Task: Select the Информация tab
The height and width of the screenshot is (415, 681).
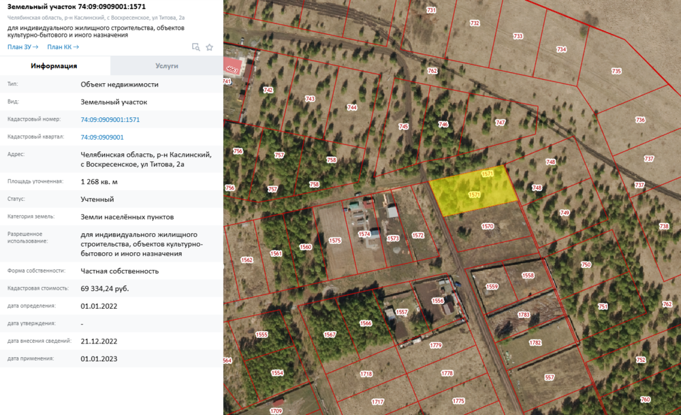Action: click(x=54, y=66)
